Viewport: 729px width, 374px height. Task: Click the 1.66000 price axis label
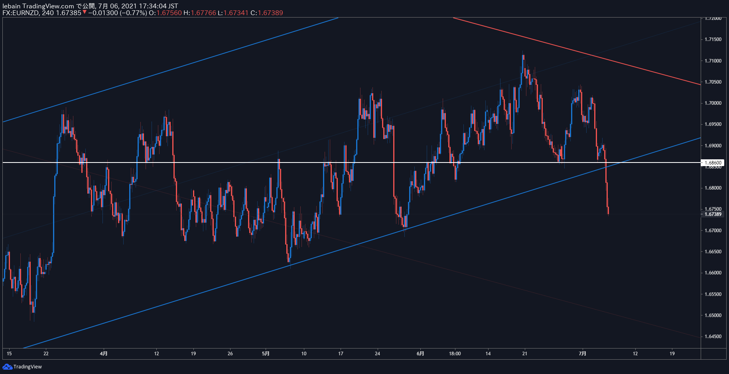(x=713, y=273)
